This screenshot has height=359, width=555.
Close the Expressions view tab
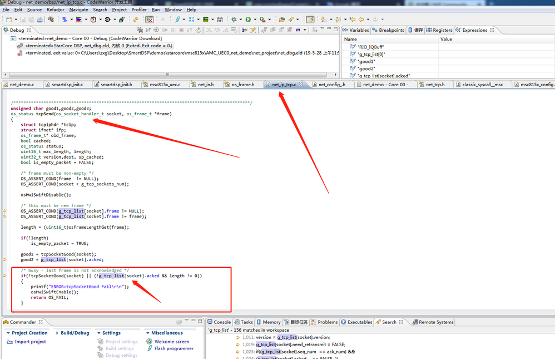(492, 30)
